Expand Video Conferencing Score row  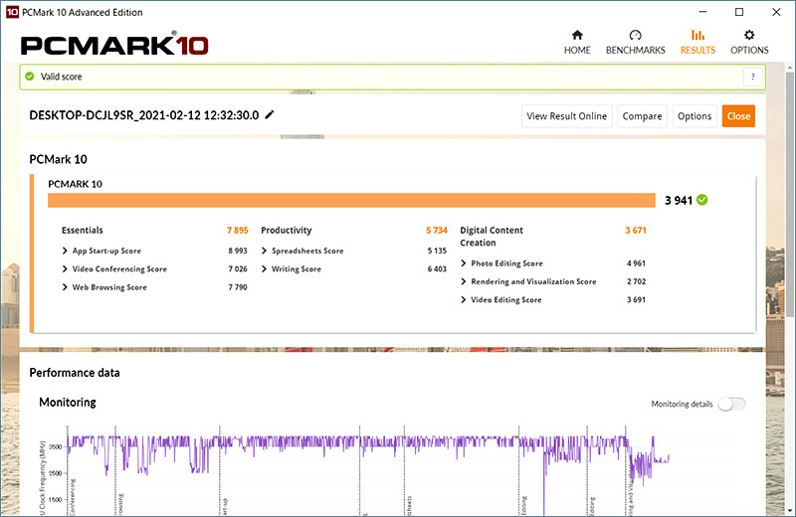66,269
